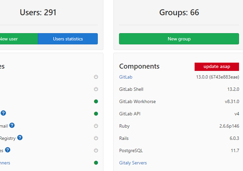Click the red update asap badge
The image size is (243, 171).
click(217, 67)
